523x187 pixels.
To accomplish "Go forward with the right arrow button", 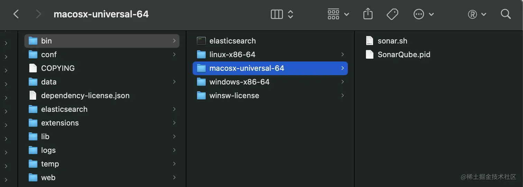I will coord(38,14).
